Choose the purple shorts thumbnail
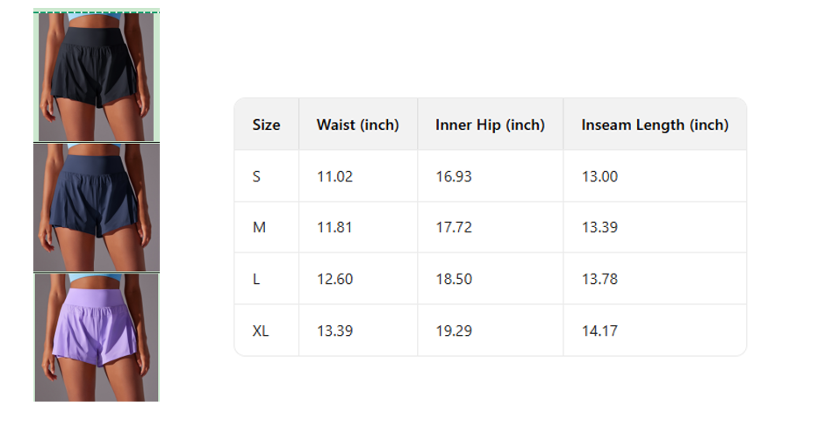Viewport: 818px width, 427px height. pyautogui.click(x=97, y=338)
